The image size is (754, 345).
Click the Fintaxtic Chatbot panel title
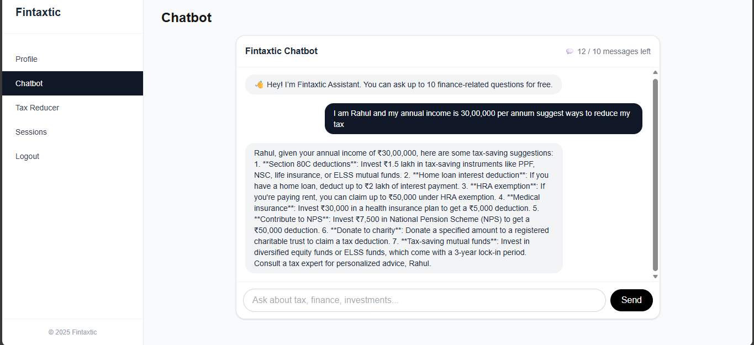pos(281,51)
